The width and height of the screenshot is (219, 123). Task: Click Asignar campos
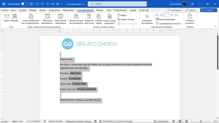tap(126, 19)
